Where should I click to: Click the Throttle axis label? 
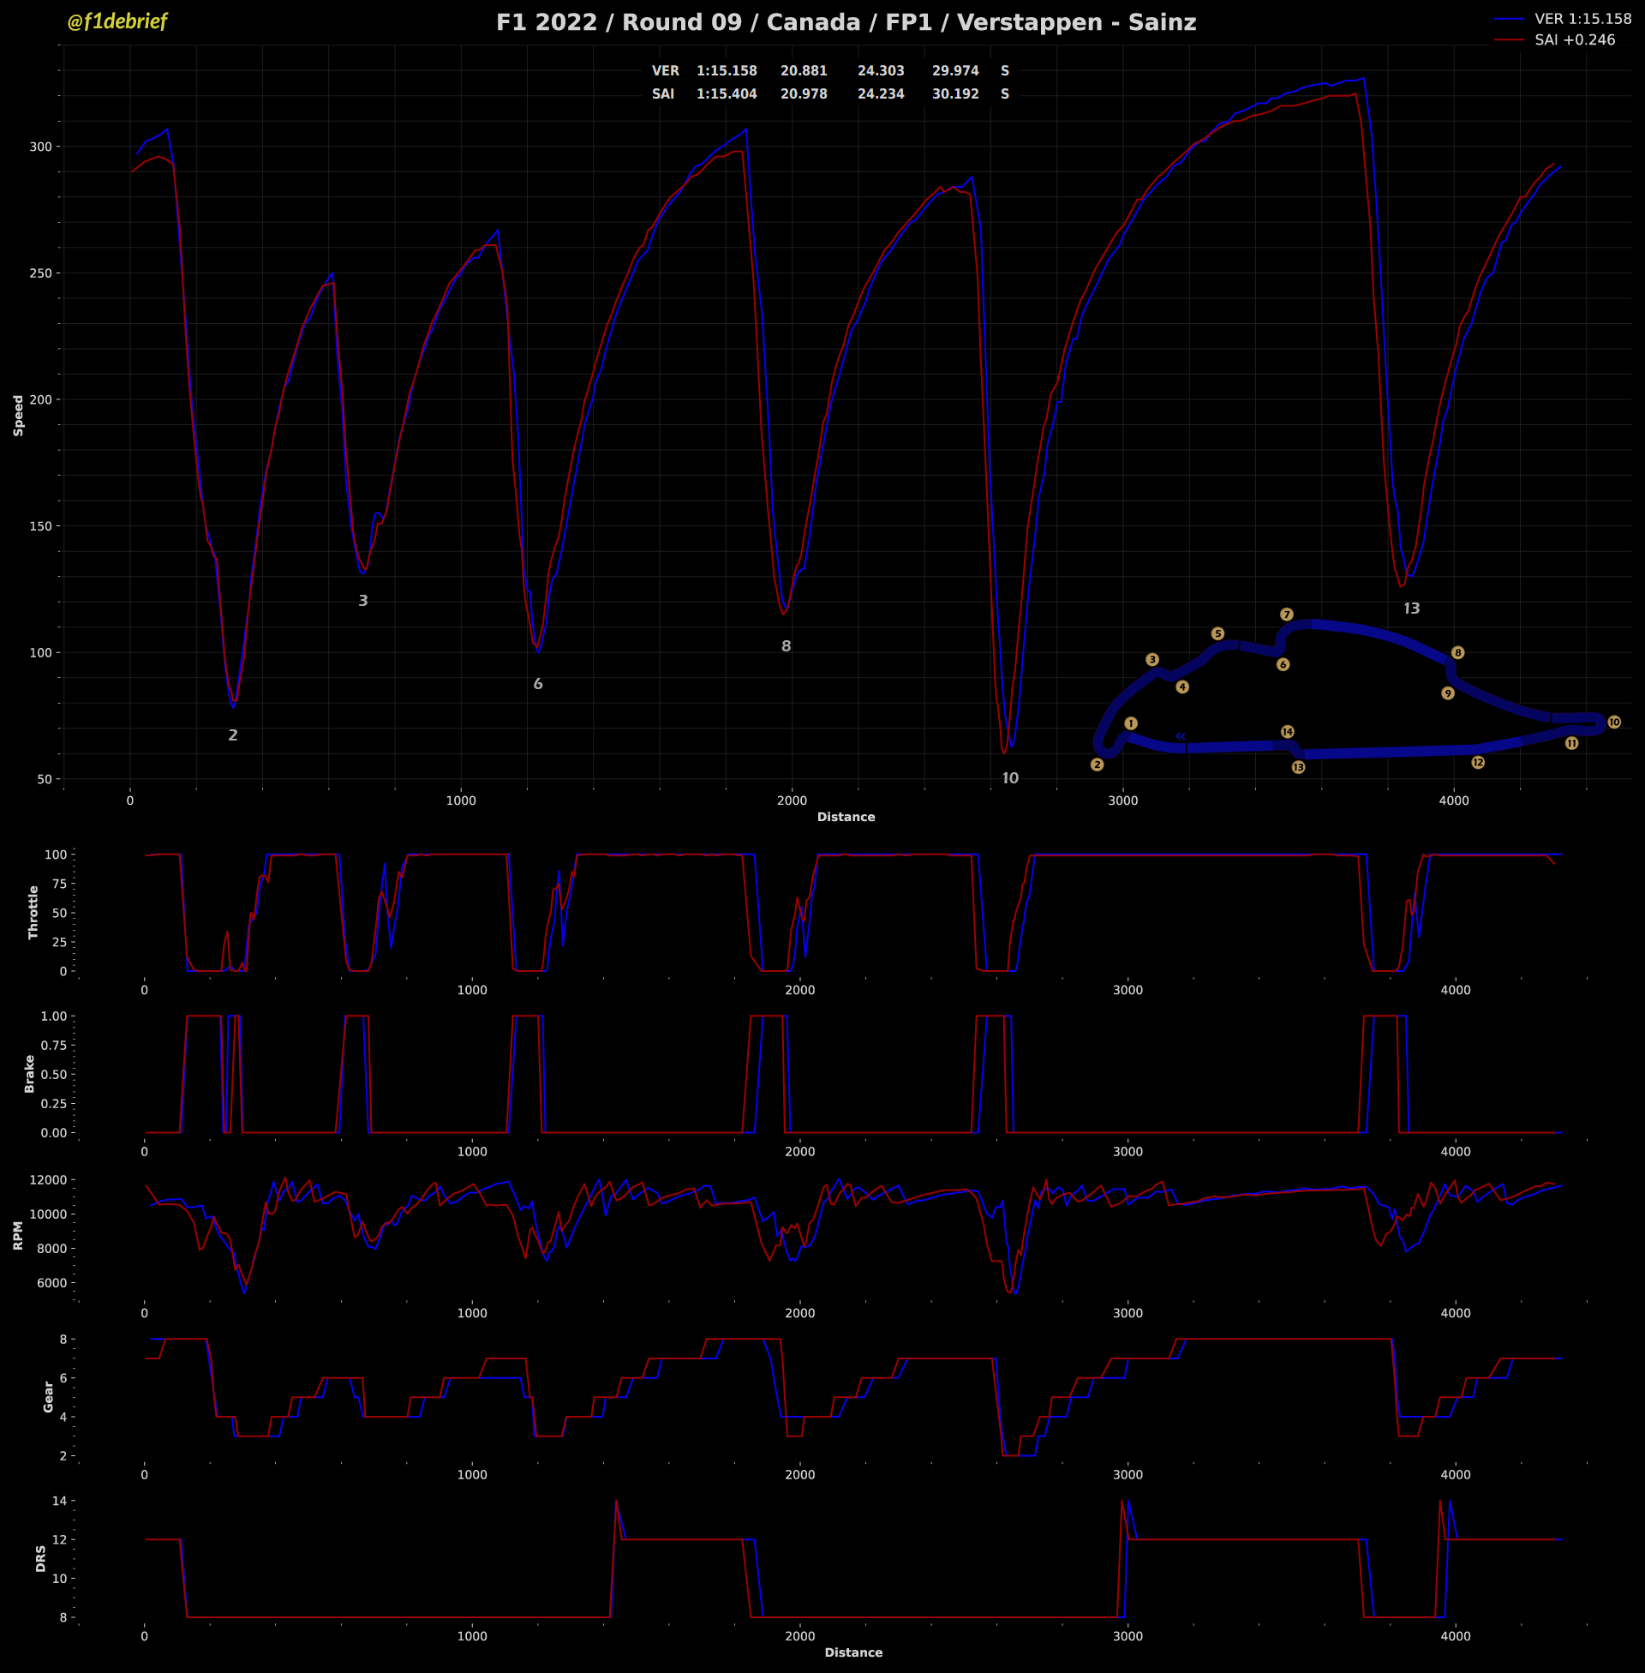pos(33,912)
